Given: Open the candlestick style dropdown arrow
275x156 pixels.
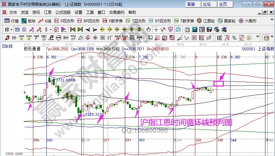Looking at the screenshot, I should pos(51,29).
